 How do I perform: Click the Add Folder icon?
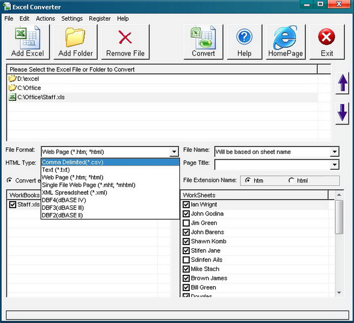[x=76, y=42]
